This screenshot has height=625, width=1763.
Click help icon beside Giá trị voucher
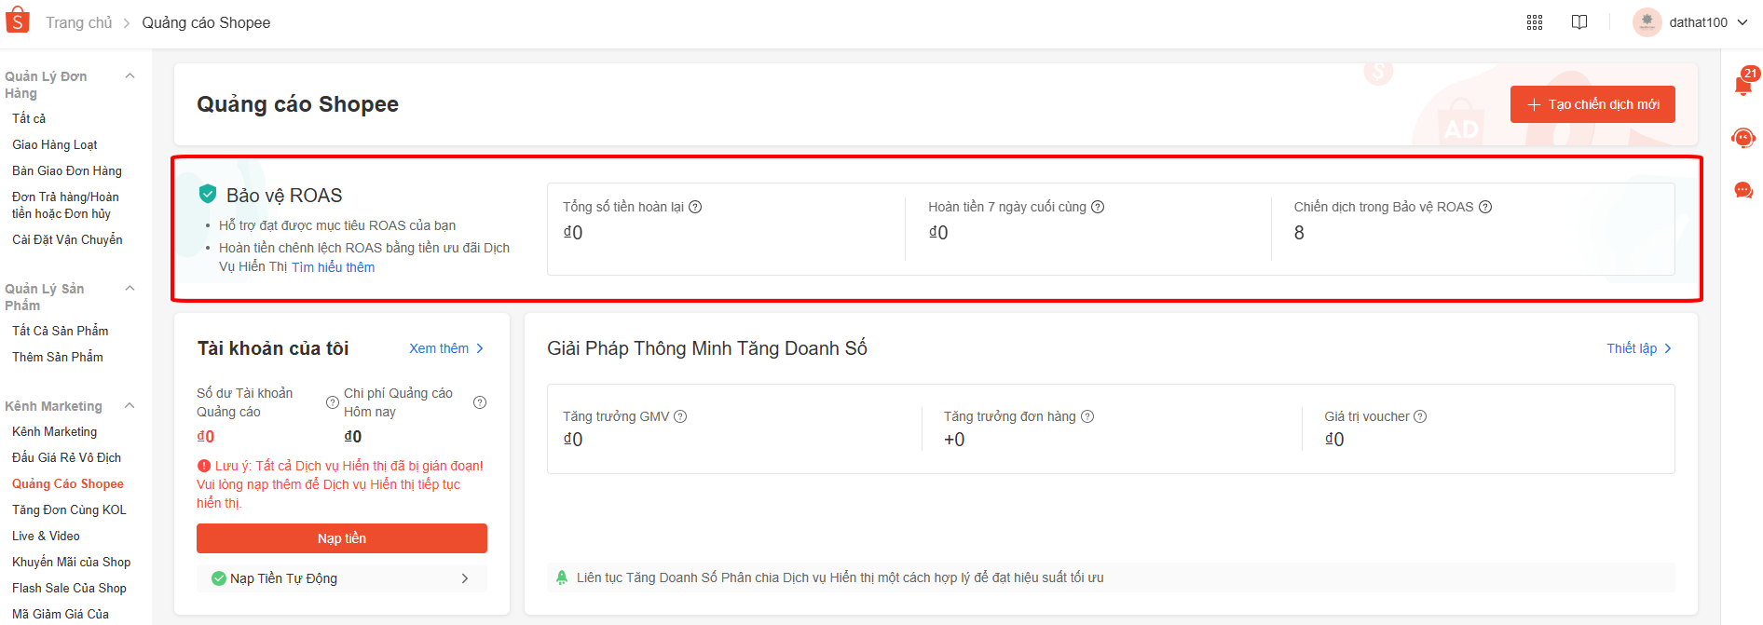[1420, 416]
